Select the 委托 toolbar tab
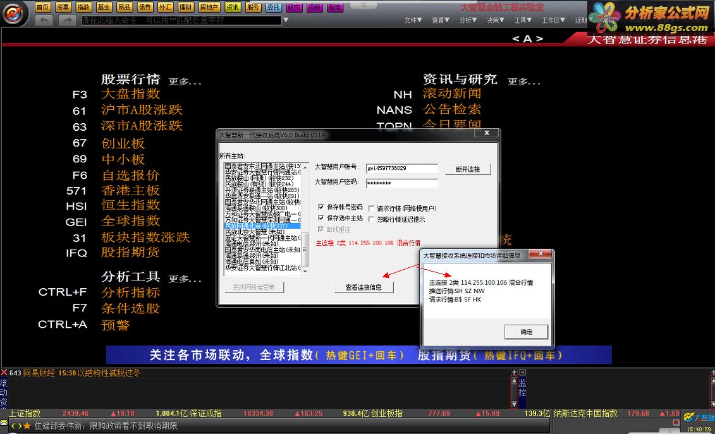This screenshot has width=715, height=434. coord(274,8)
